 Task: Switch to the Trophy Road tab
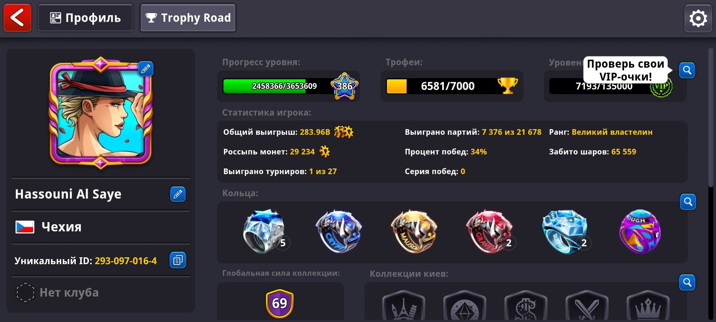tap(188, 18)
